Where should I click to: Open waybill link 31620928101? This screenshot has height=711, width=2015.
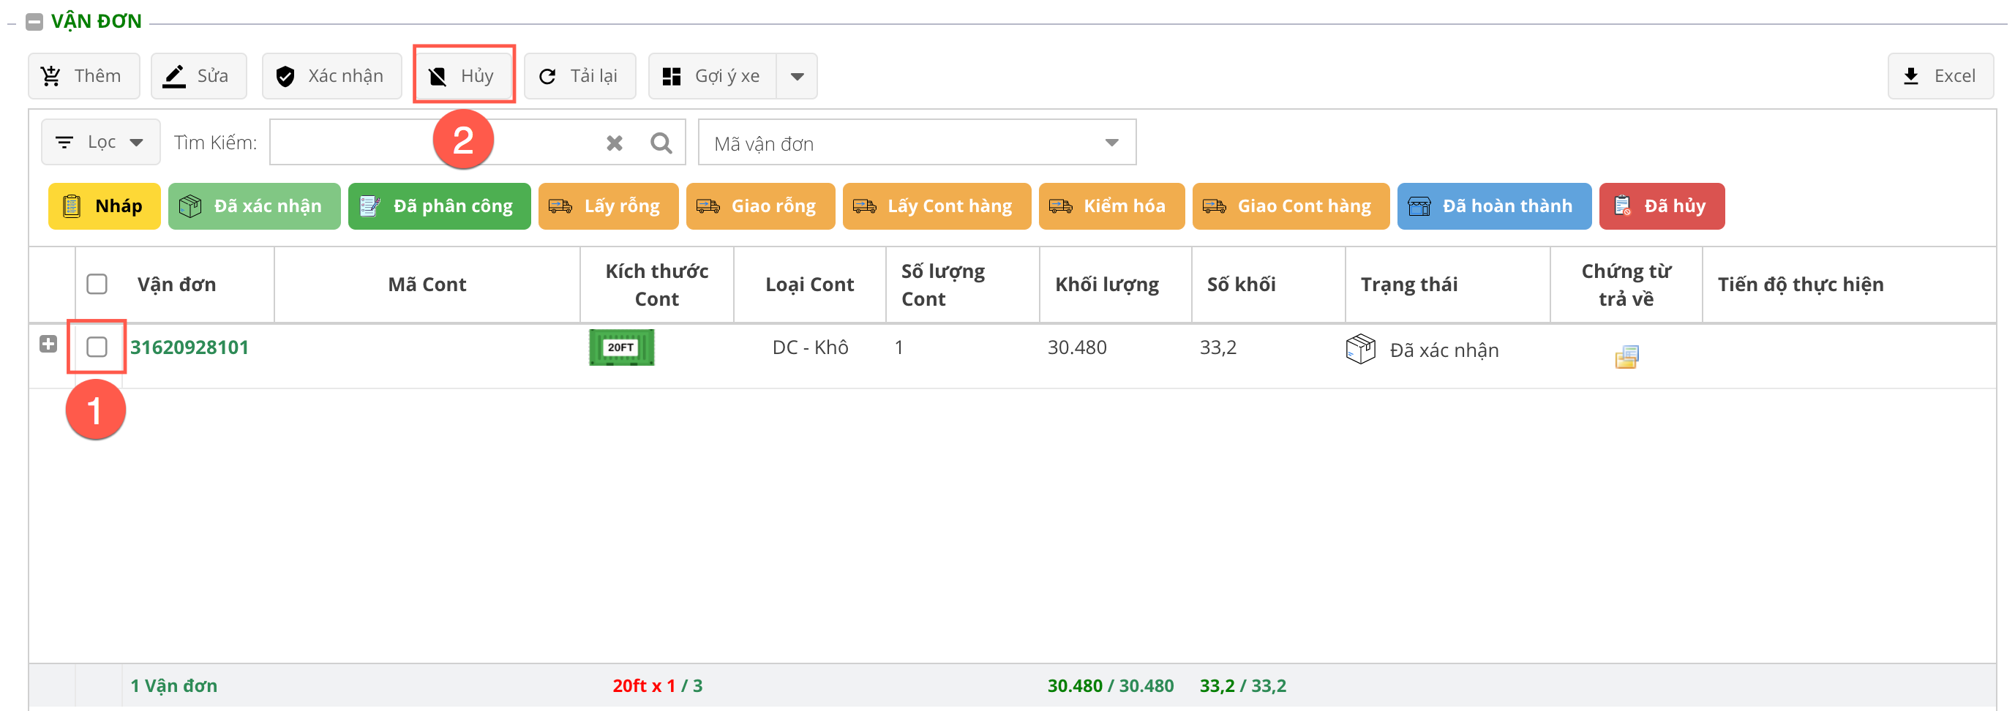point(190,347)
